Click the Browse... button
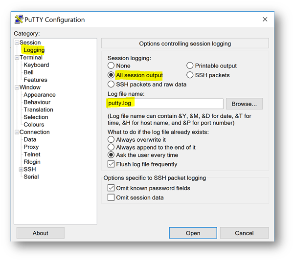 click(x=244, y=104)
